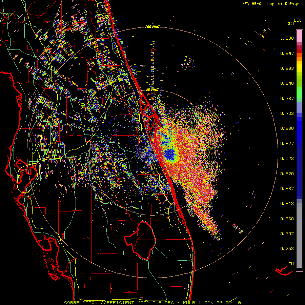
Task: Click the 0.947 scale value
Action: tap(287, 53)
